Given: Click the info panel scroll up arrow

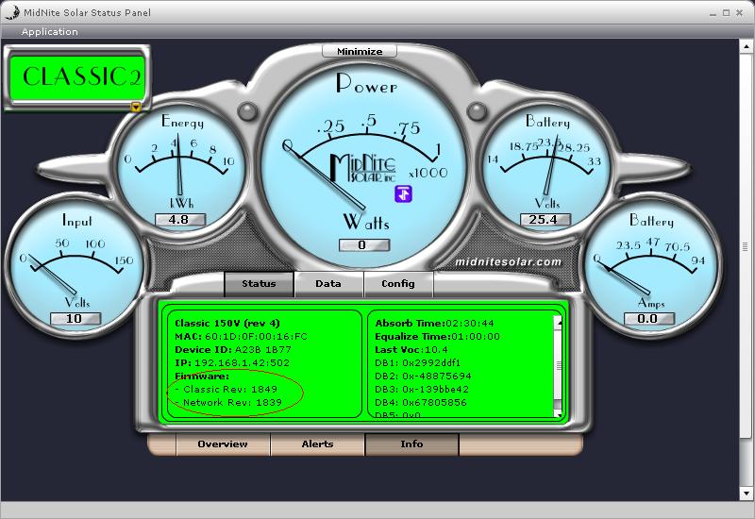Looking at the screenshot, I should coord(559,323).
